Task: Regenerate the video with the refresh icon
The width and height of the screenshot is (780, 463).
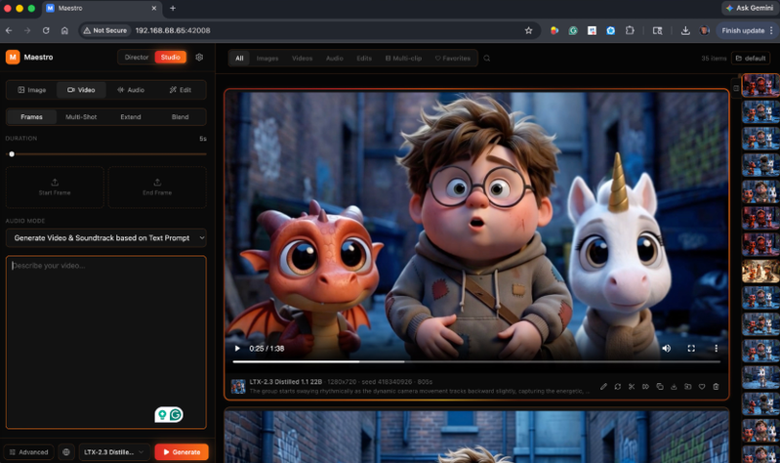Action: 617,387
